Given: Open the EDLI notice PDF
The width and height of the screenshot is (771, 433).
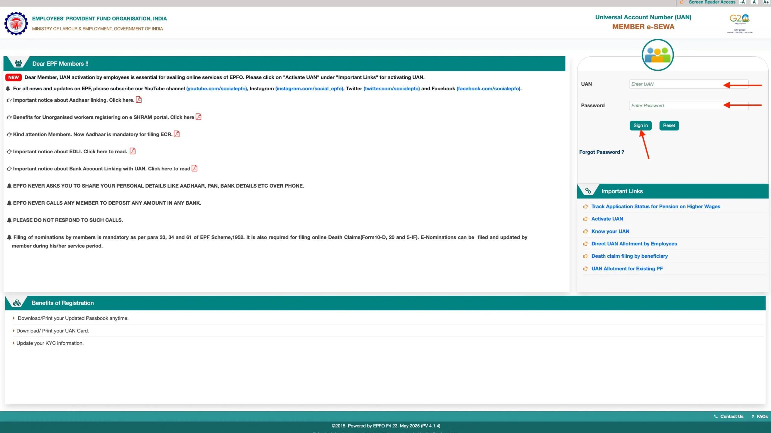Looking at the screenshot, I should point(132,151).
